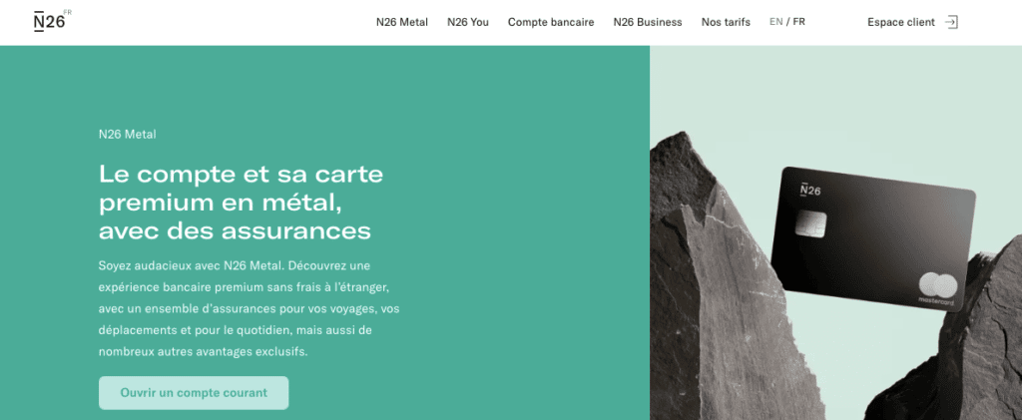Click paragraph starting Soyez audacieux avec N26 Metal

pos(249,308)
